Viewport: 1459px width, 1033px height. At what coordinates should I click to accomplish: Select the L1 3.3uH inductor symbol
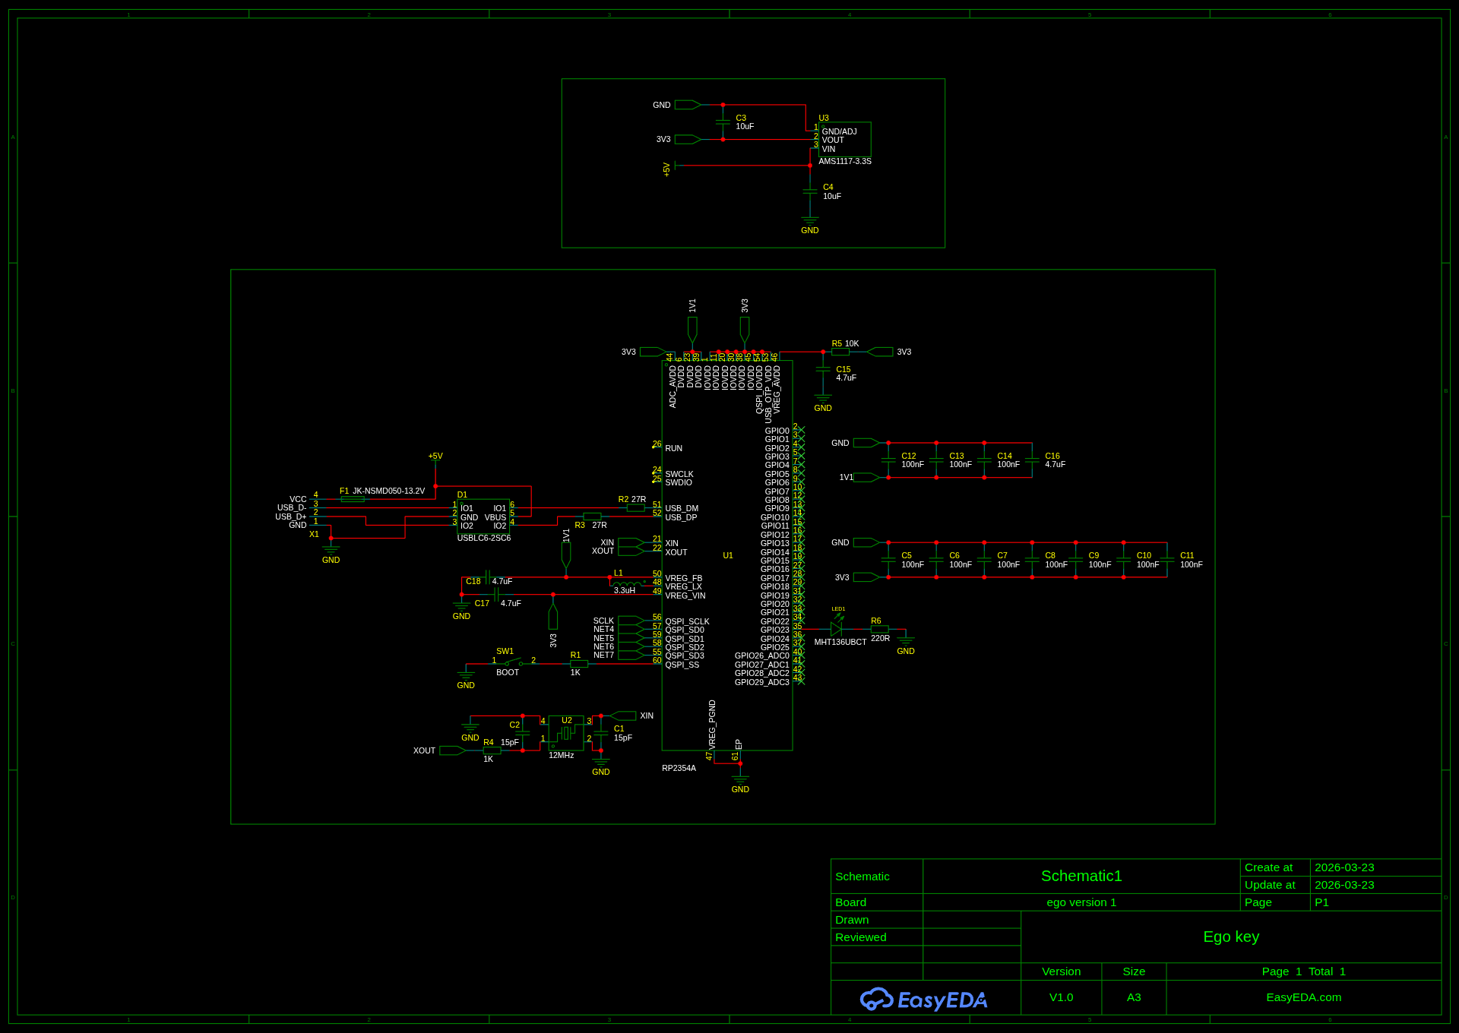pos(629,583)
